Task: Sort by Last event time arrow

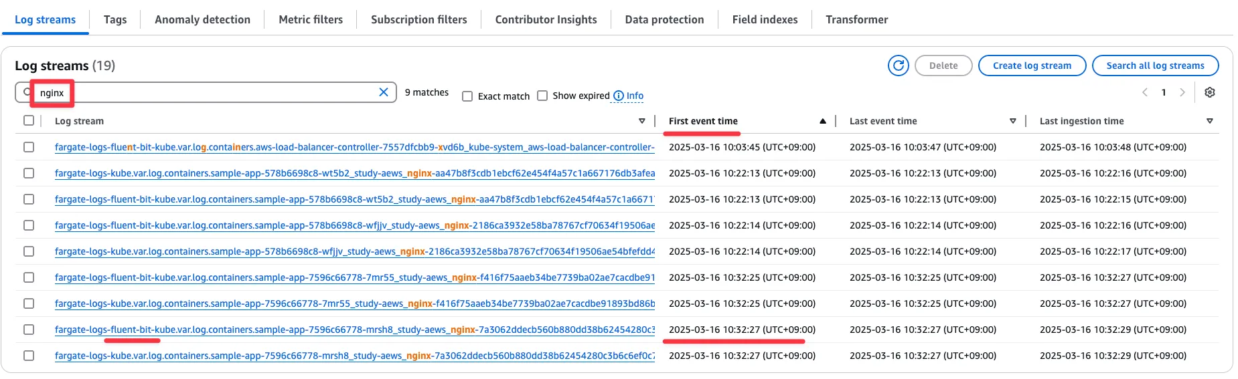Action: pyautogui.click(x=1012, y=121)
